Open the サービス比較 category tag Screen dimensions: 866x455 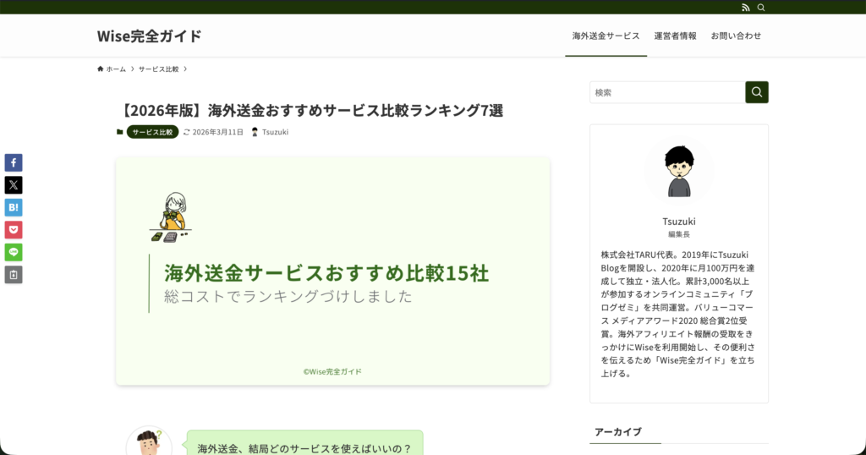pyautogui.click(x=152, y=132)
